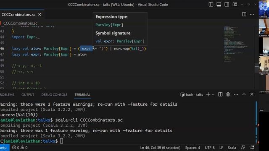Kill terminal with trash icon

coord(228,94)
